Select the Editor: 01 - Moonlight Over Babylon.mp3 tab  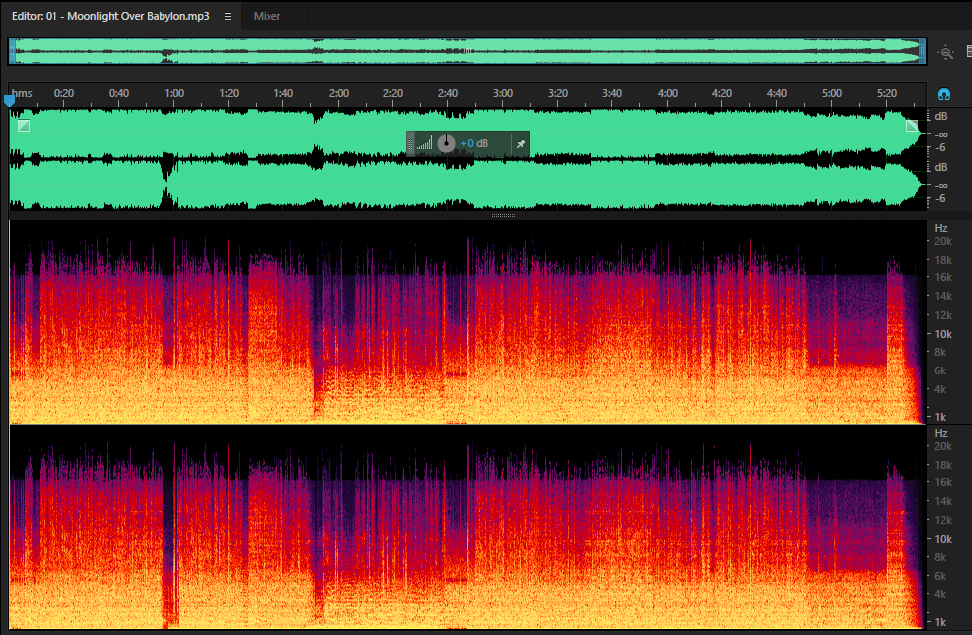pyautogui.click(x=110, y=16)
